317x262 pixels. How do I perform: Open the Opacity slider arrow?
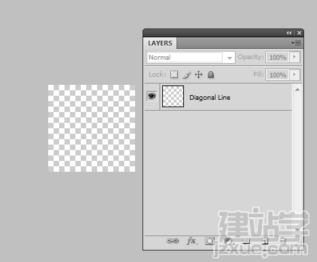coord(295,57)
